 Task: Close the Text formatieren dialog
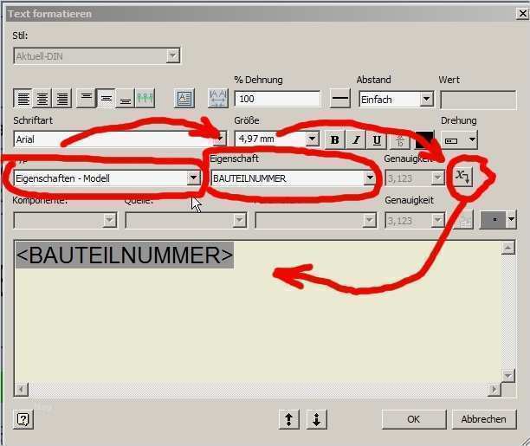click(523, 14)
